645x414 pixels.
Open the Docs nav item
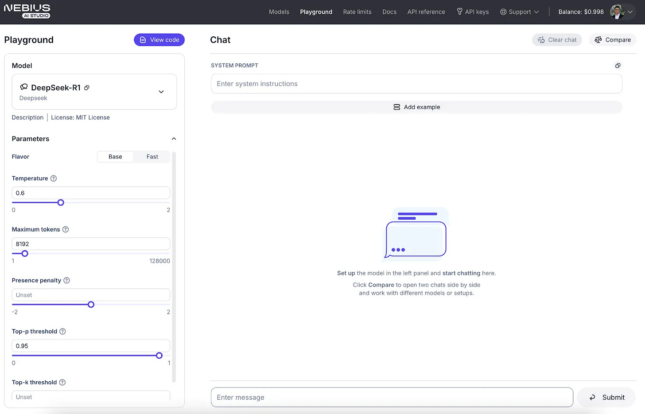(x=389, y=12)
